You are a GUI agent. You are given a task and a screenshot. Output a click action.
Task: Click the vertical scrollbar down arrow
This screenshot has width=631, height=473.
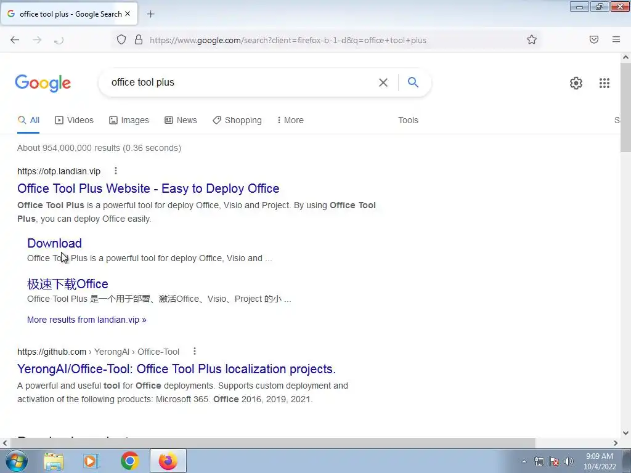(625, 433)
